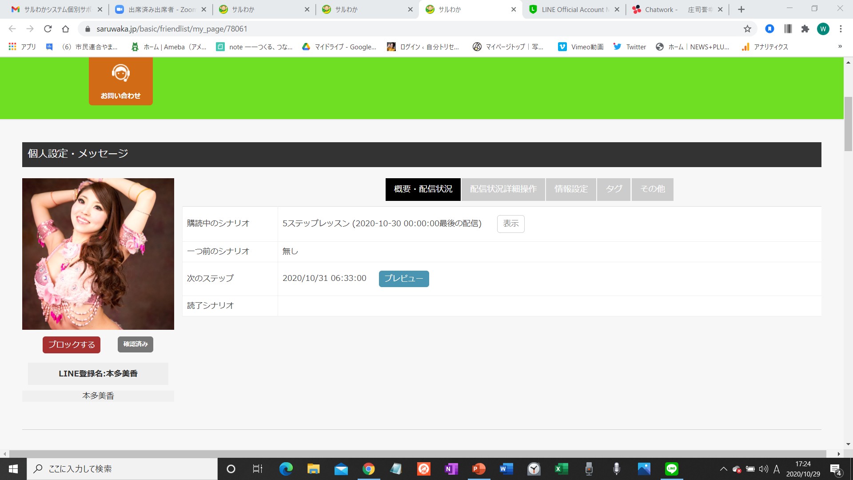Open the LINE app from the taskbar
The width and height of the screenshot is (853, 480).
(x=671, y=469)
